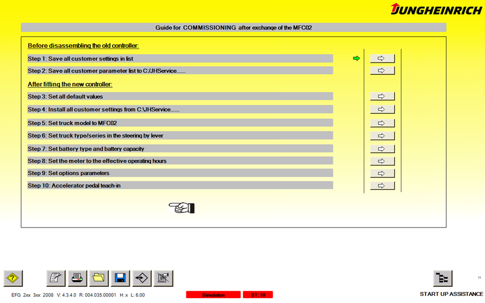
Task: Run Step 3 set all default values arrow
Action: click(x=382, y=97)
